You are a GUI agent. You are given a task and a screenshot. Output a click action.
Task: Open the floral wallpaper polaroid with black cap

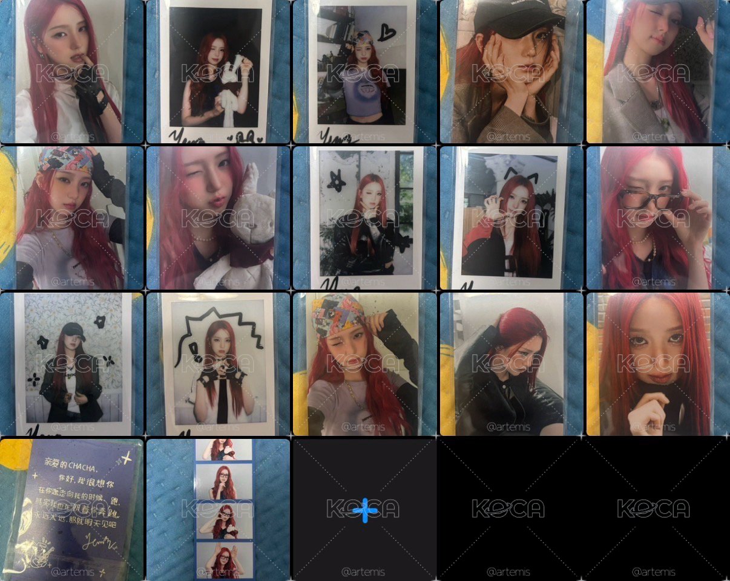pyautogui.click(x=72, y=364)
